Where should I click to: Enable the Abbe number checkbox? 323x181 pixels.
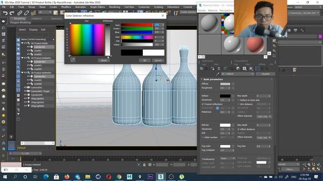[x=203, y=137]
